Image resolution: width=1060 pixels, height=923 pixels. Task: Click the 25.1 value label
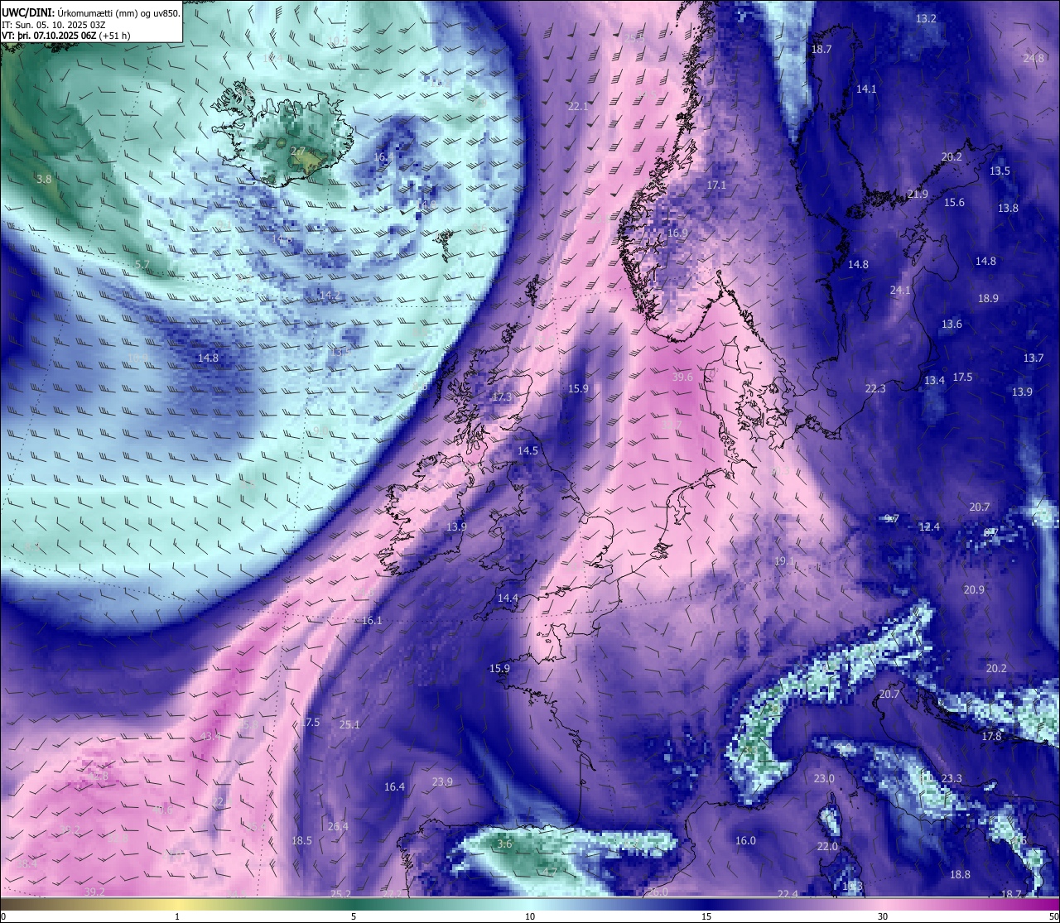(349, 724)
